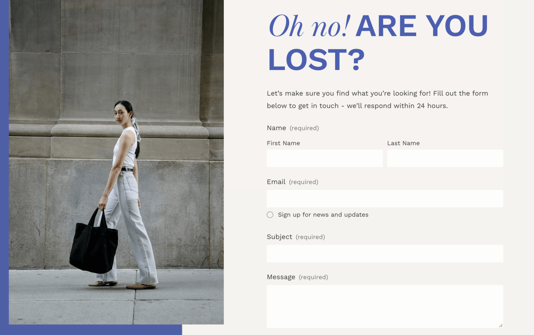Click the Sign up for news label
The width and height of the screenshot is (534, 335).
pos(323,215)
